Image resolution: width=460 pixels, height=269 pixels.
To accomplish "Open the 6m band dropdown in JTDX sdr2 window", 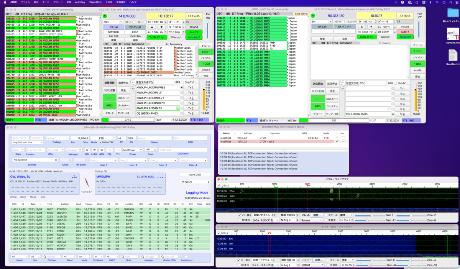I will click(x=322, y=22).
